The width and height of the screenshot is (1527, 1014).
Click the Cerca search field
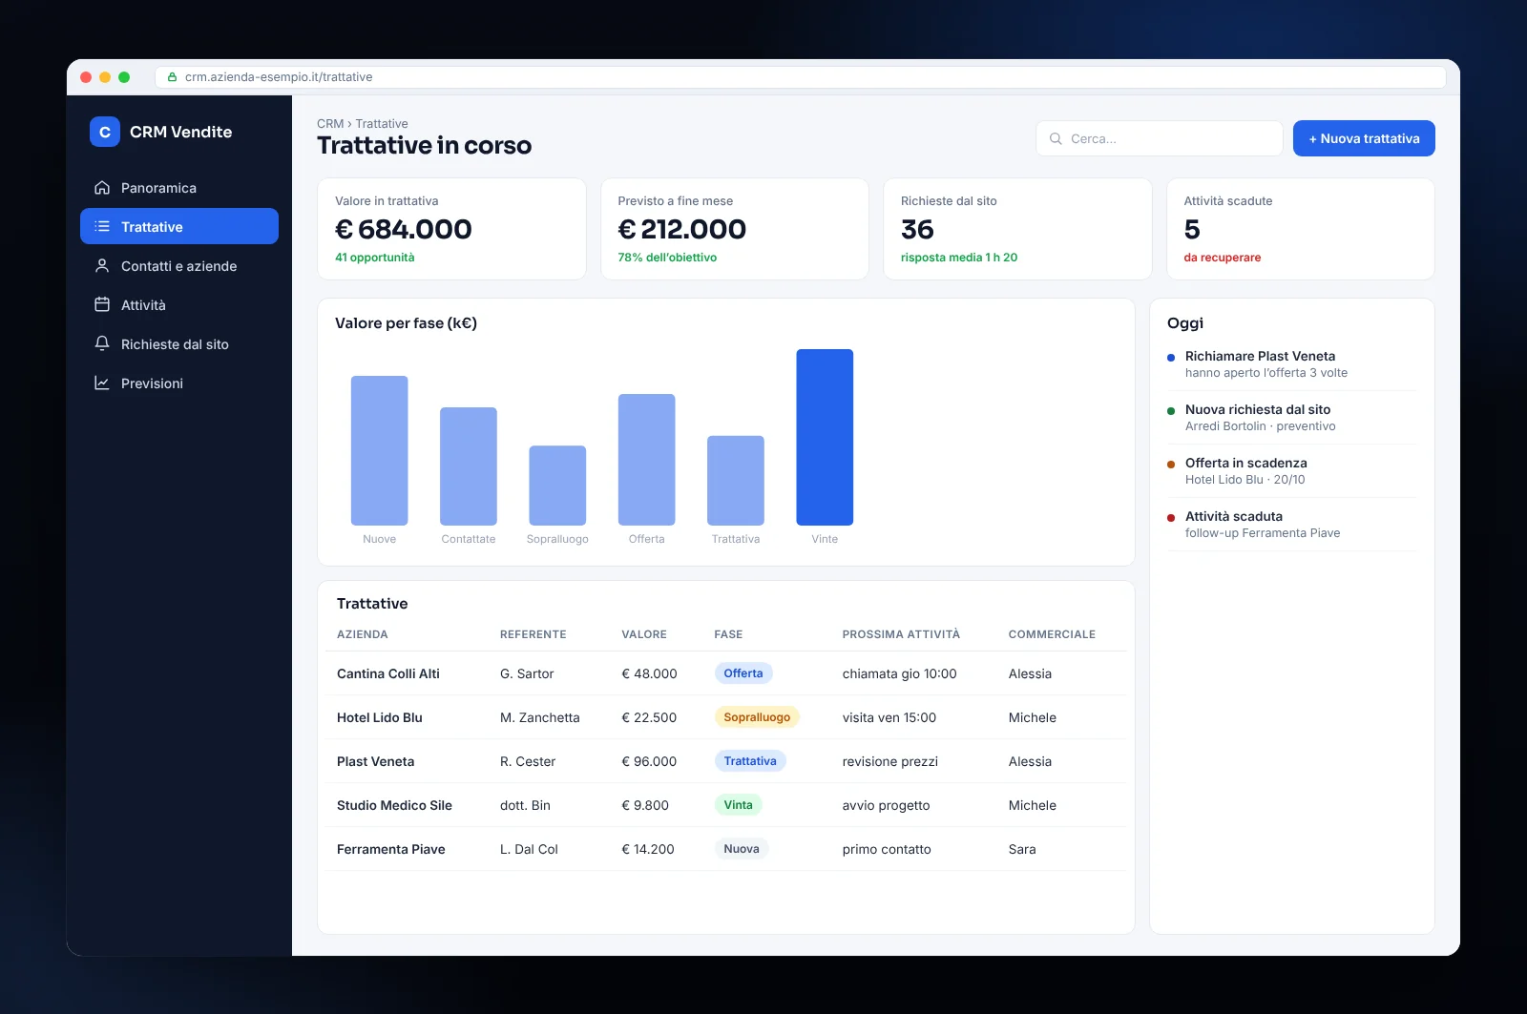(1160, 138)
